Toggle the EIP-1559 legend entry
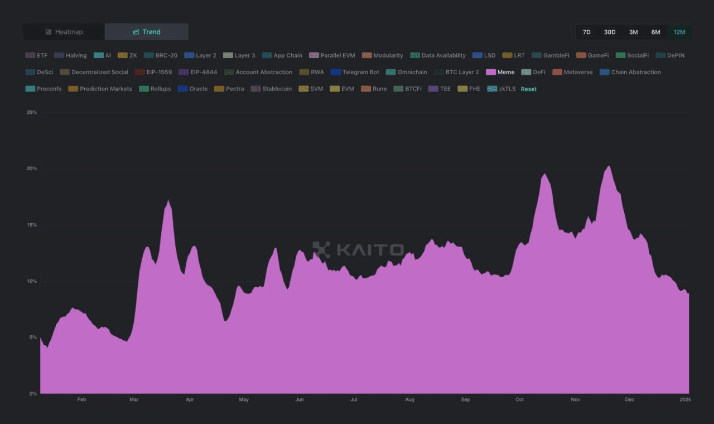 pos(153,72)
